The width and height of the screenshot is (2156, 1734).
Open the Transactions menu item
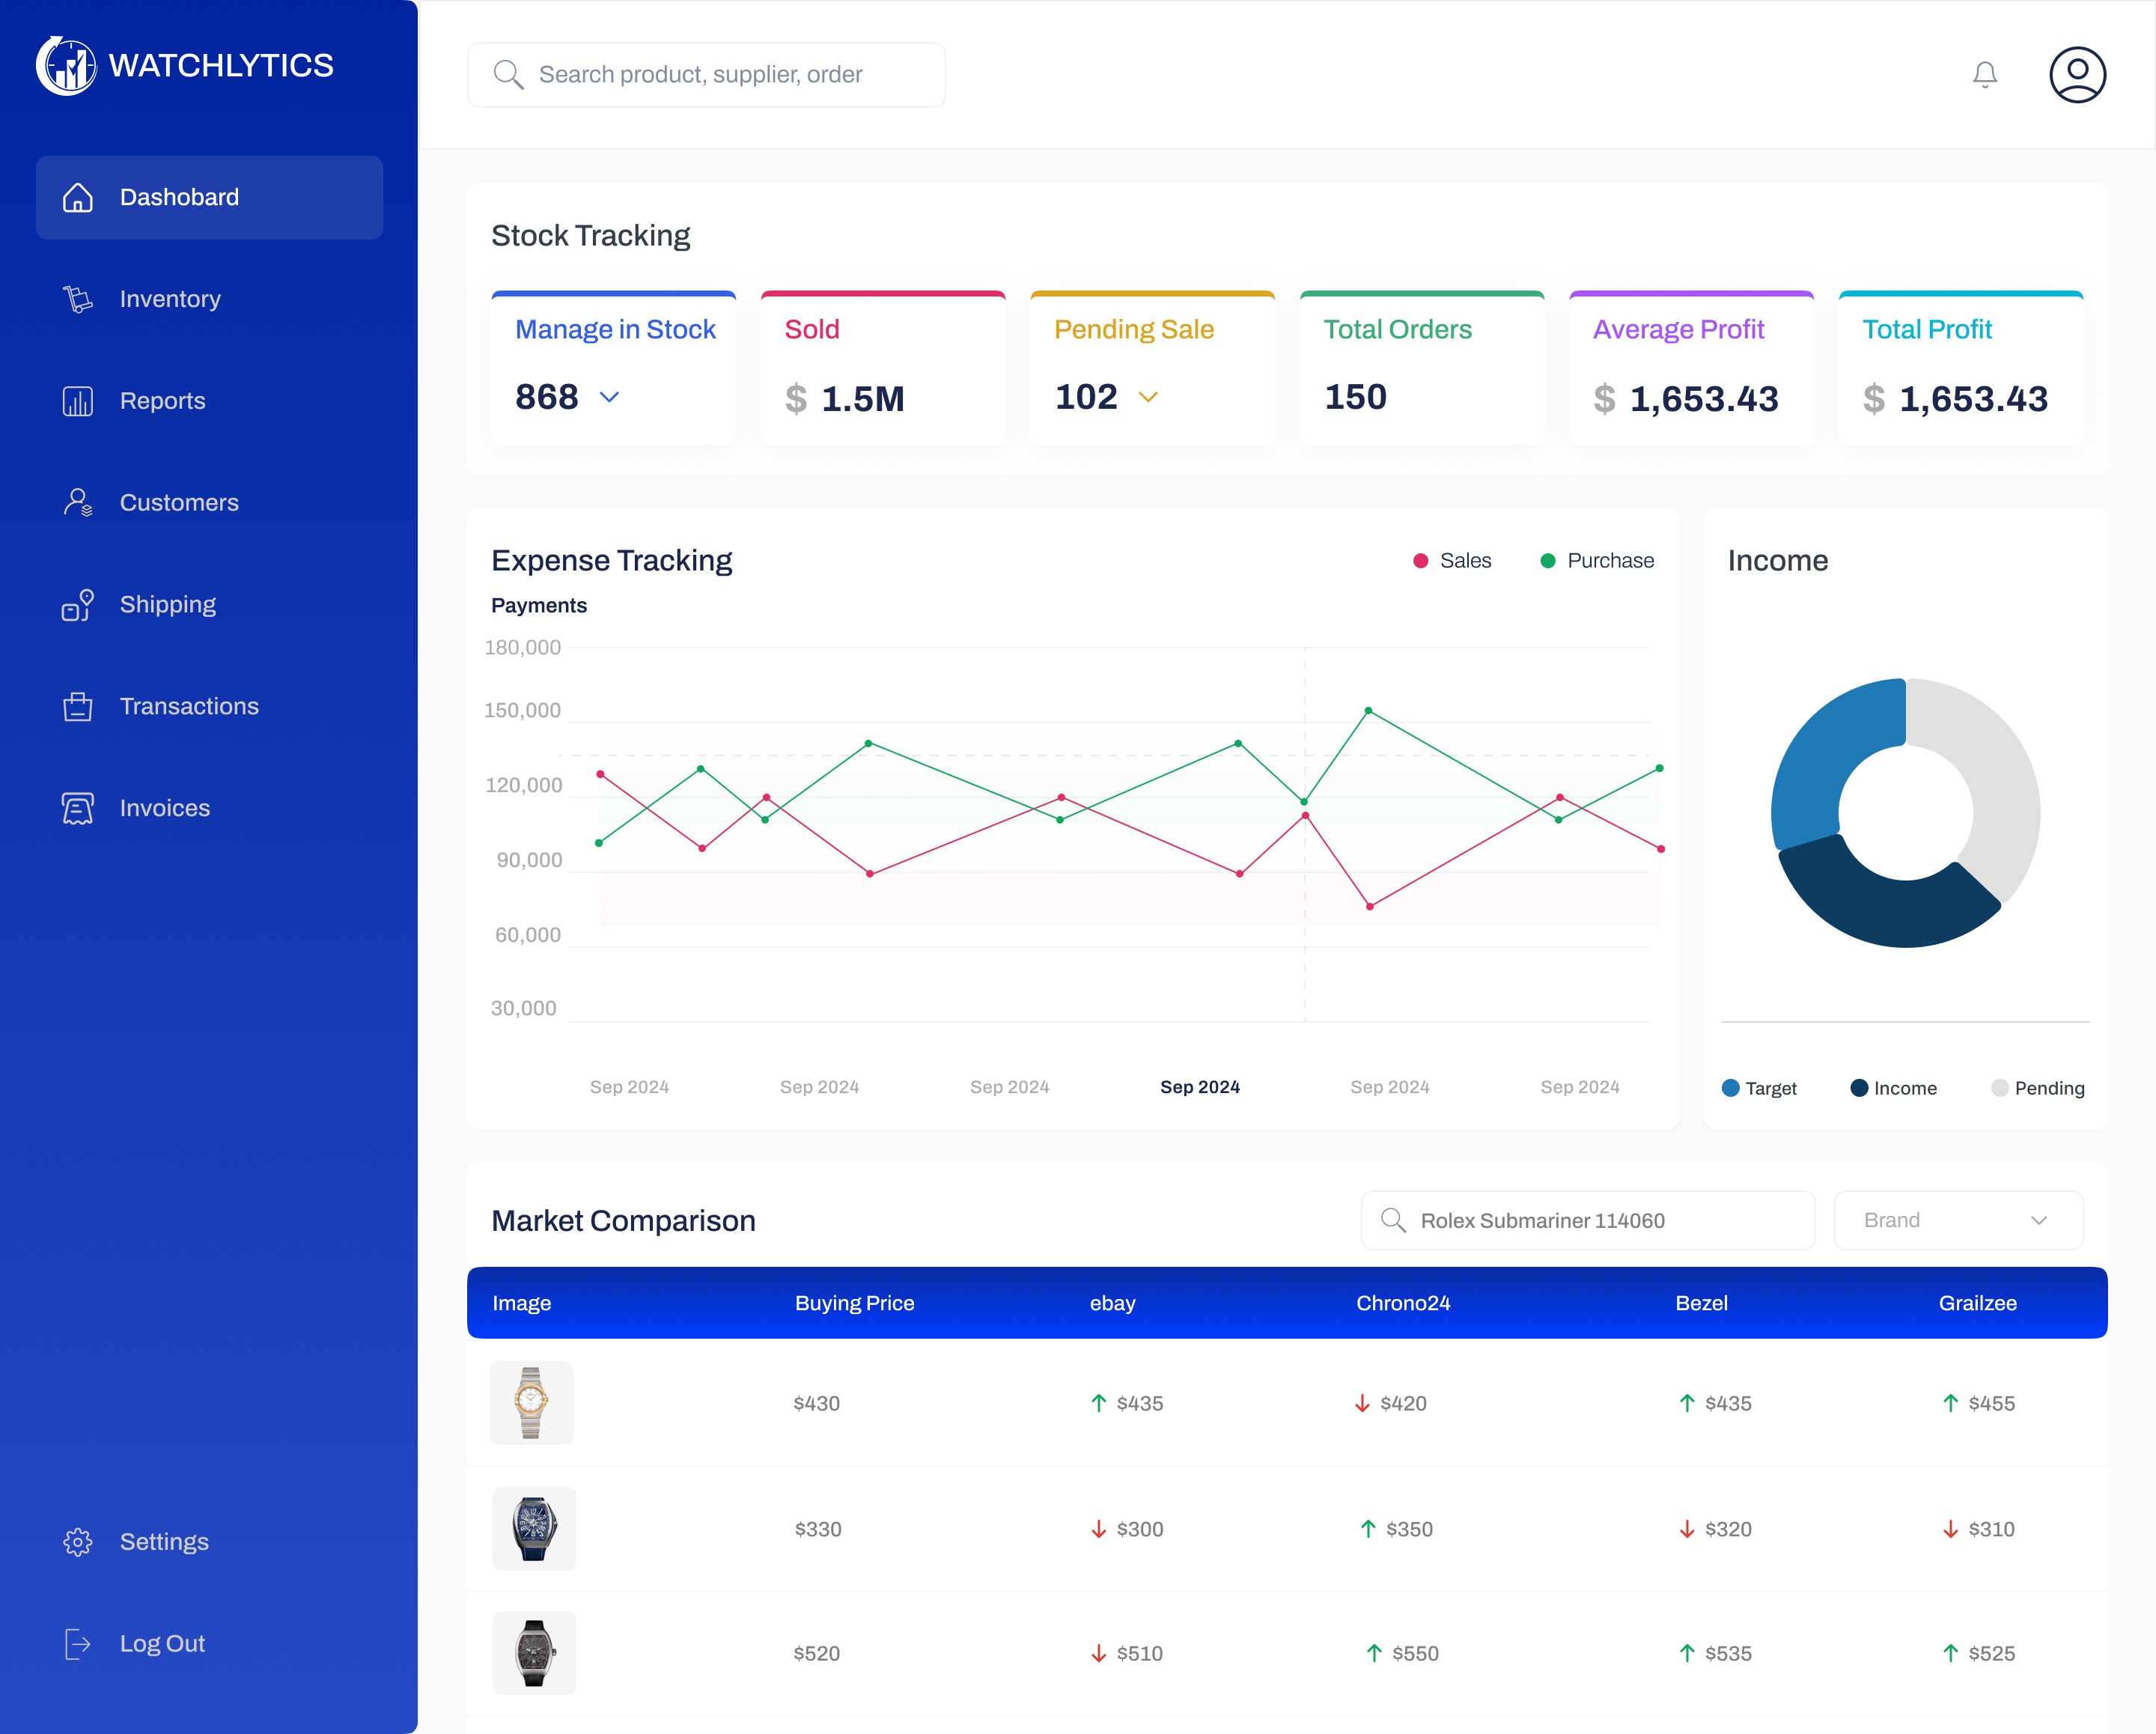(189, 706)
